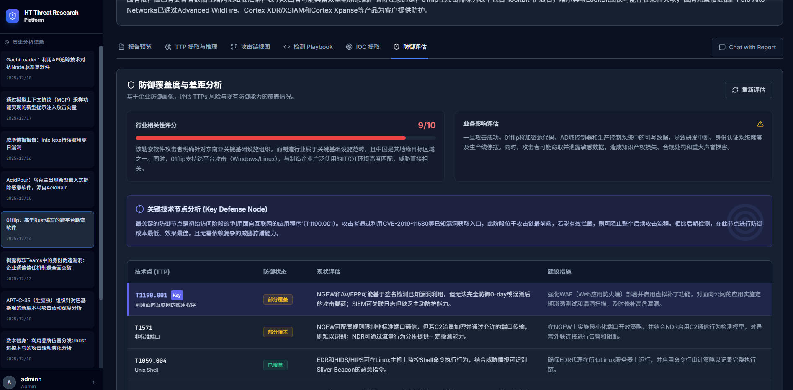793x390 pixels.
Task: Click the history clock icon in sidebar
Action: (7, 42)
